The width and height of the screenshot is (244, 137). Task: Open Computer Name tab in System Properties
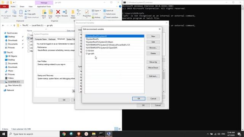(41, 39)
